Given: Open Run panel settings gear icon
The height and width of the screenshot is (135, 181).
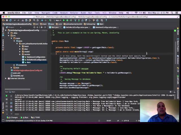Looking at the screenshot, I should coord(171,92).
